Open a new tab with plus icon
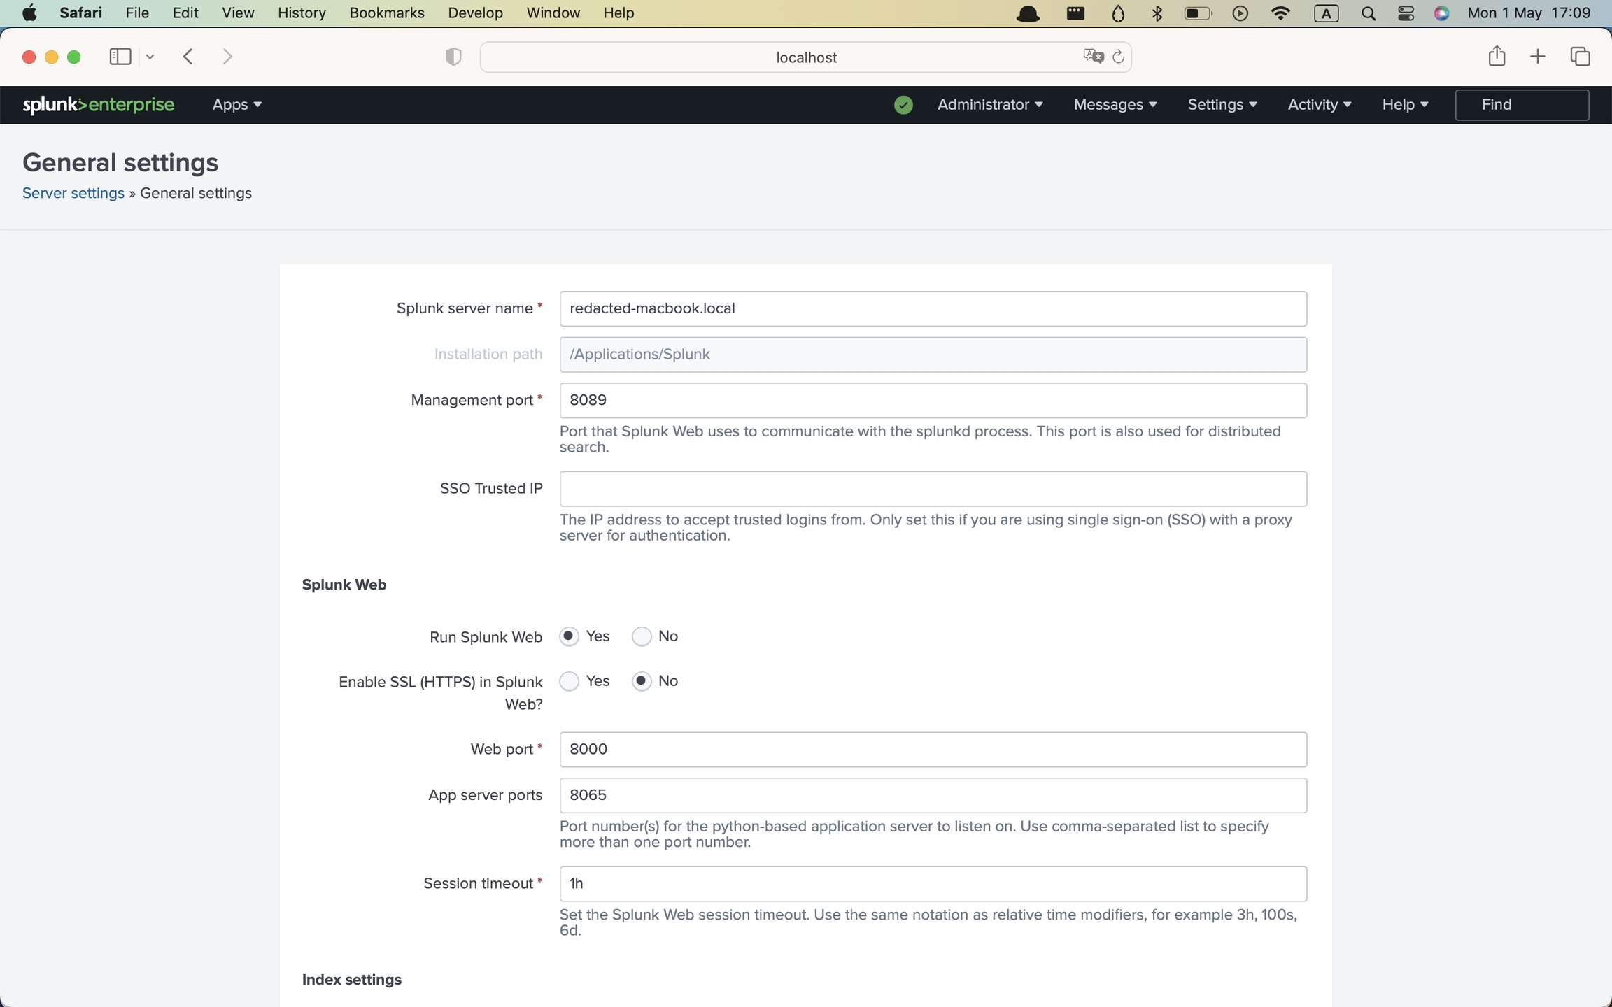This screenshot has height=1007, width=1612. coord(1538,57)
